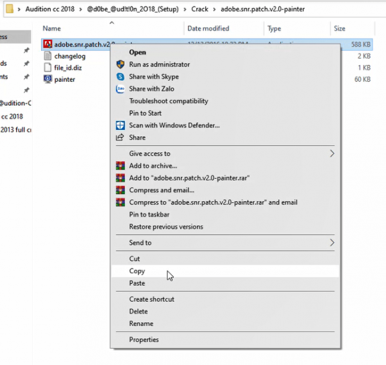Click the Zalo icon beside Share with Zalo

(120, 89)
